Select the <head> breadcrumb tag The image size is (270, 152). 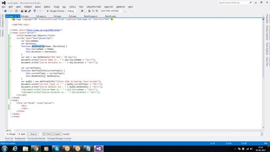(57, 134)
